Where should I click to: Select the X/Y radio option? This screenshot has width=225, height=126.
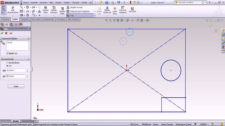click(7, 66)
